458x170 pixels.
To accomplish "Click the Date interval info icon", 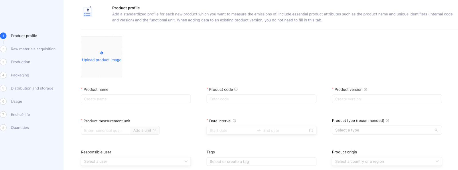I will (x=234, y=121).
